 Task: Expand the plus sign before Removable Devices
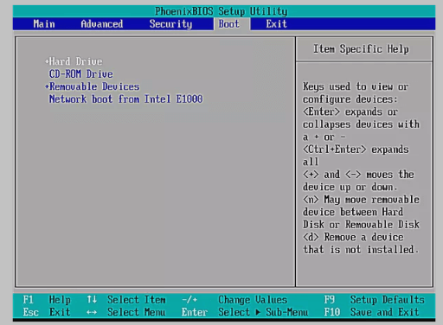coord(47,86)
